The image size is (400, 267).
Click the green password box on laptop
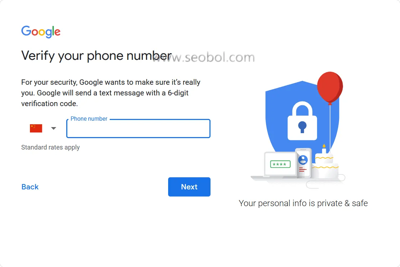280,164
